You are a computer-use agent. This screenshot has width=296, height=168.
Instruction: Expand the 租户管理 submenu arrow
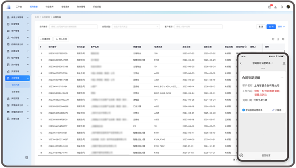coord(28,58)
